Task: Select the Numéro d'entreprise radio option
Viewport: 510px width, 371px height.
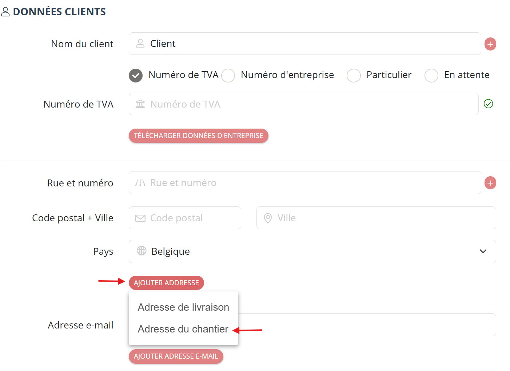Action: pyautogui.click(x=228, y=76)
